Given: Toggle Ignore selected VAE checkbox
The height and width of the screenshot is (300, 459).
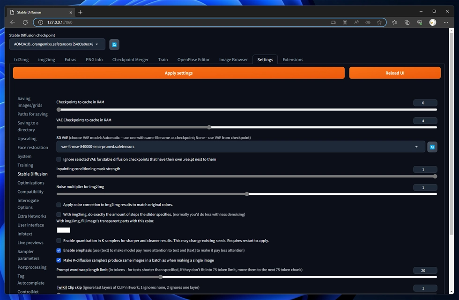Looking at the screenshot, I should coord(59,159).
